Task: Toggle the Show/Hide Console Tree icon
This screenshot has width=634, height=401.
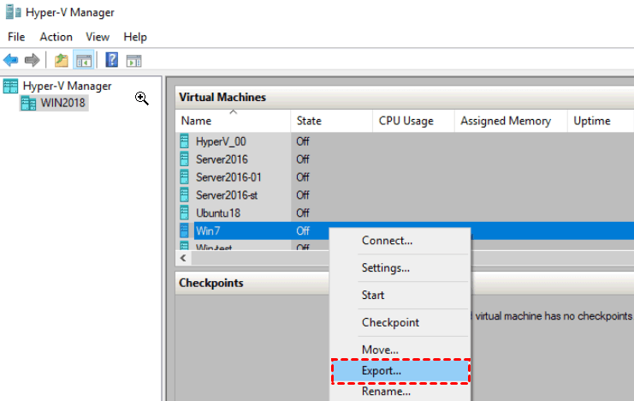Action: (x=84, y=60)
